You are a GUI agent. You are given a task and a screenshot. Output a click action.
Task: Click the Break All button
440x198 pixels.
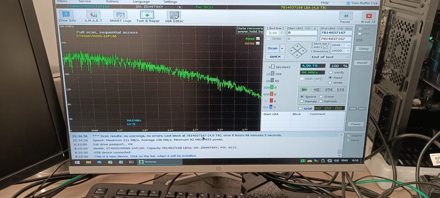point(368,18)
